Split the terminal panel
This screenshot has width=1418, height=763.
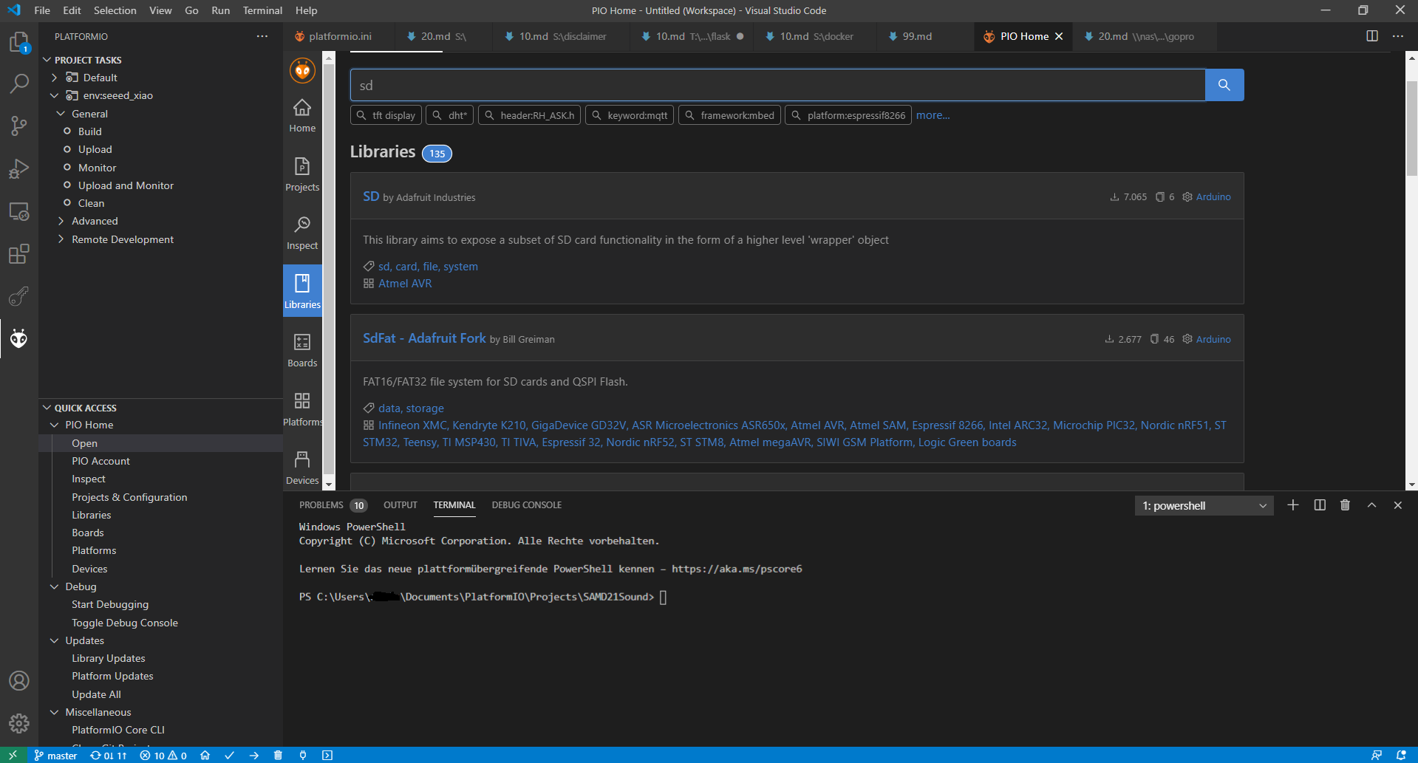[1320, 505]
